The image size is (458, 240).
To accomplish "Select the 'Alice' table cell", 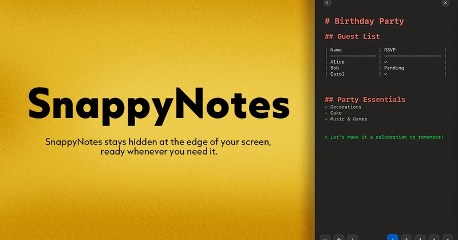I will click(337, 62).
